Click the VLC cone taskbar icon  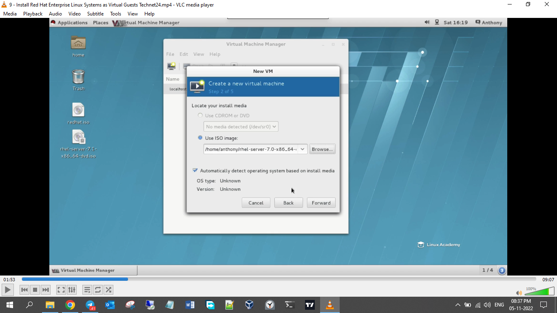[330, 305]
